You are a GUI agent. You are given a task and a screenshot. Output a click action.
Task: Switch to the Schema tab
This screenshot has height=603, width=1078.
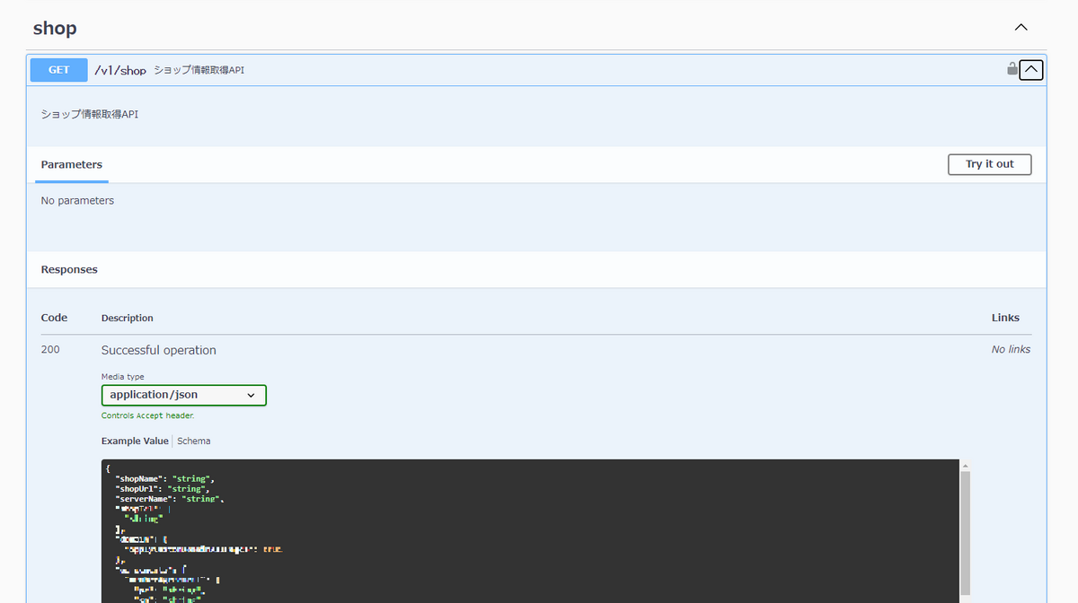[x=193, y=441]
